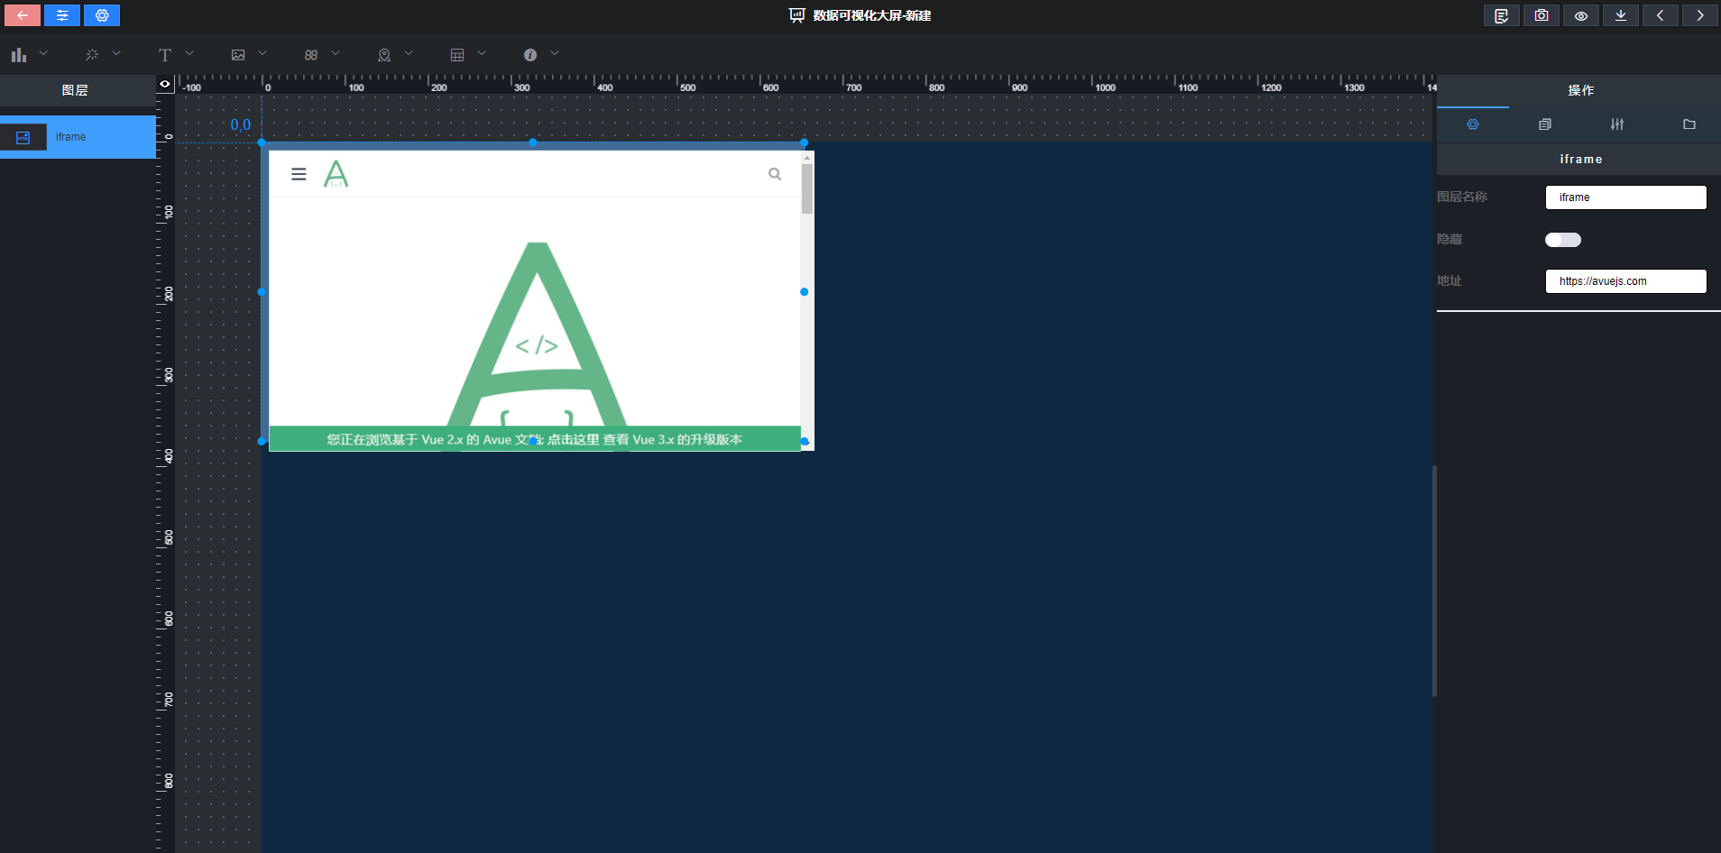Select the image component icon

pyautogui.click(x=238, y=55)
